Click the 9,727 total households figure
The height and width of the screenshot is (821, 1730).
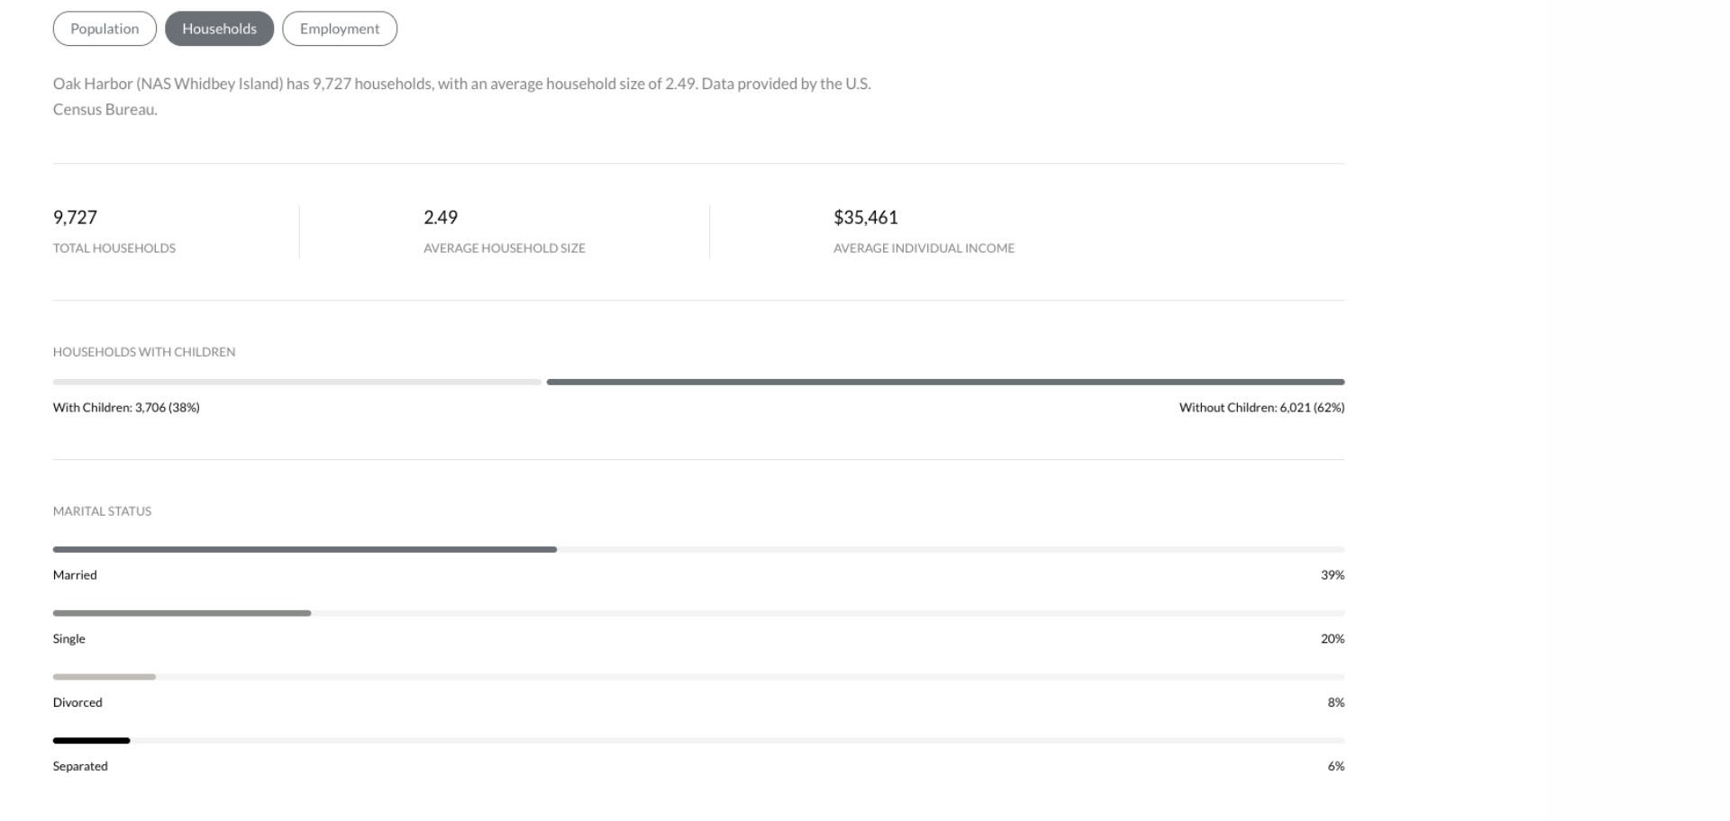pyautogui.click(x=75, y=218)
